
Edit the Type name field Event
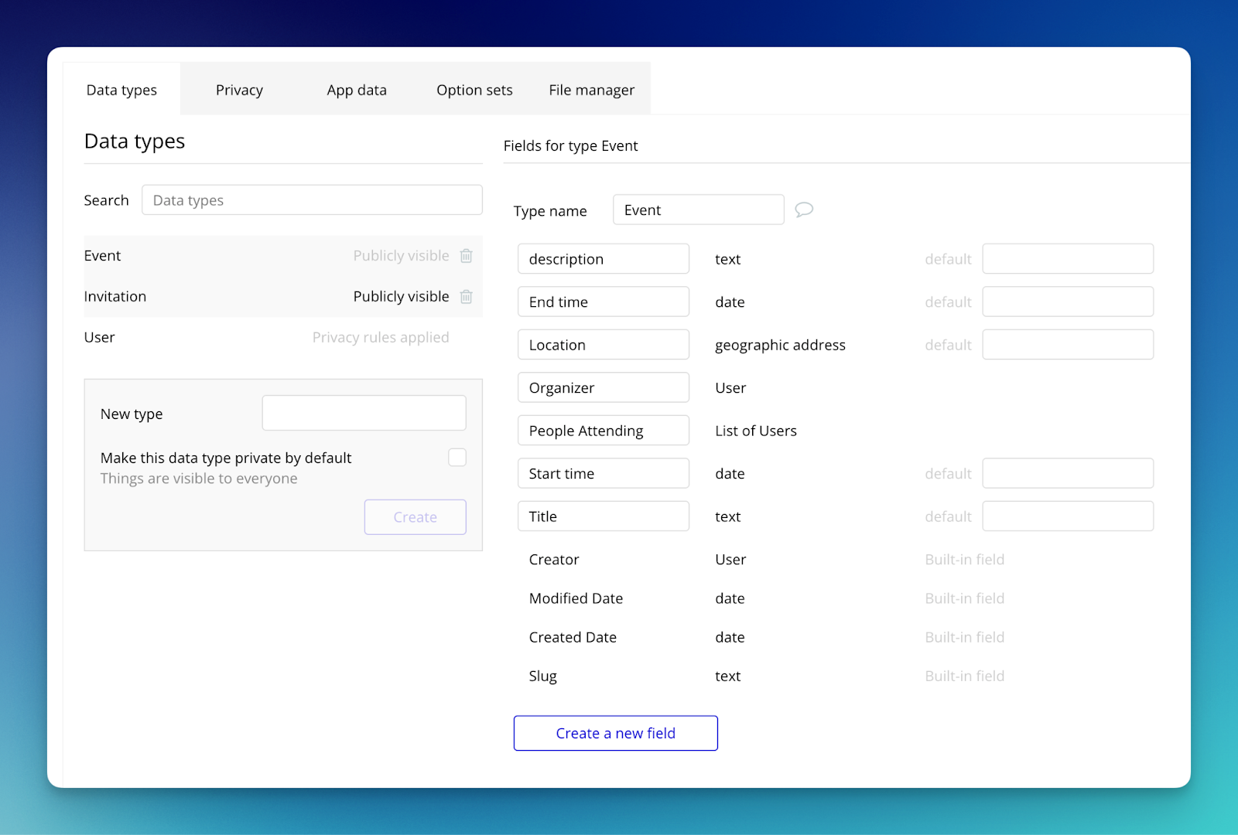click(699, 210)
